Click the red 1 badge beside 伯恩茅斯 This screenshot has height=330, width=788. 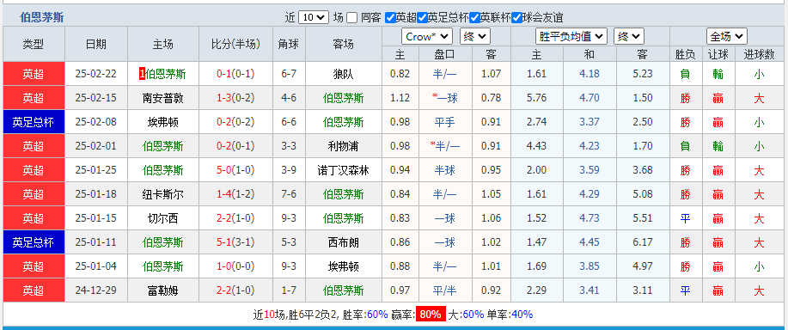tap(143, 75)
